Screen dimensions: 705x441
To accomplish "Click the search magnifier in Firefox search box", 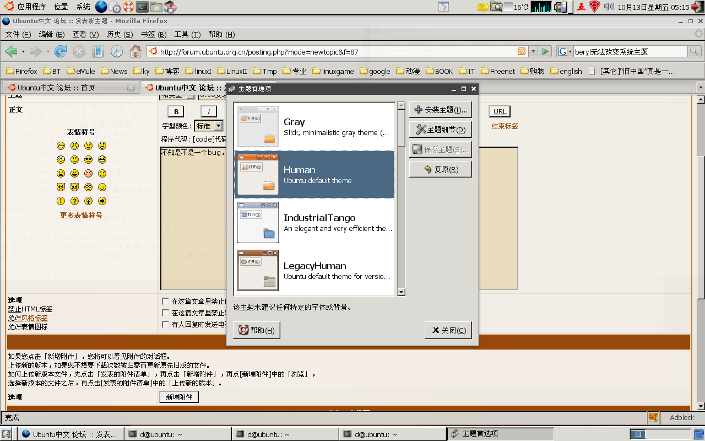I will pyautogui.click(x=695, y=52).
